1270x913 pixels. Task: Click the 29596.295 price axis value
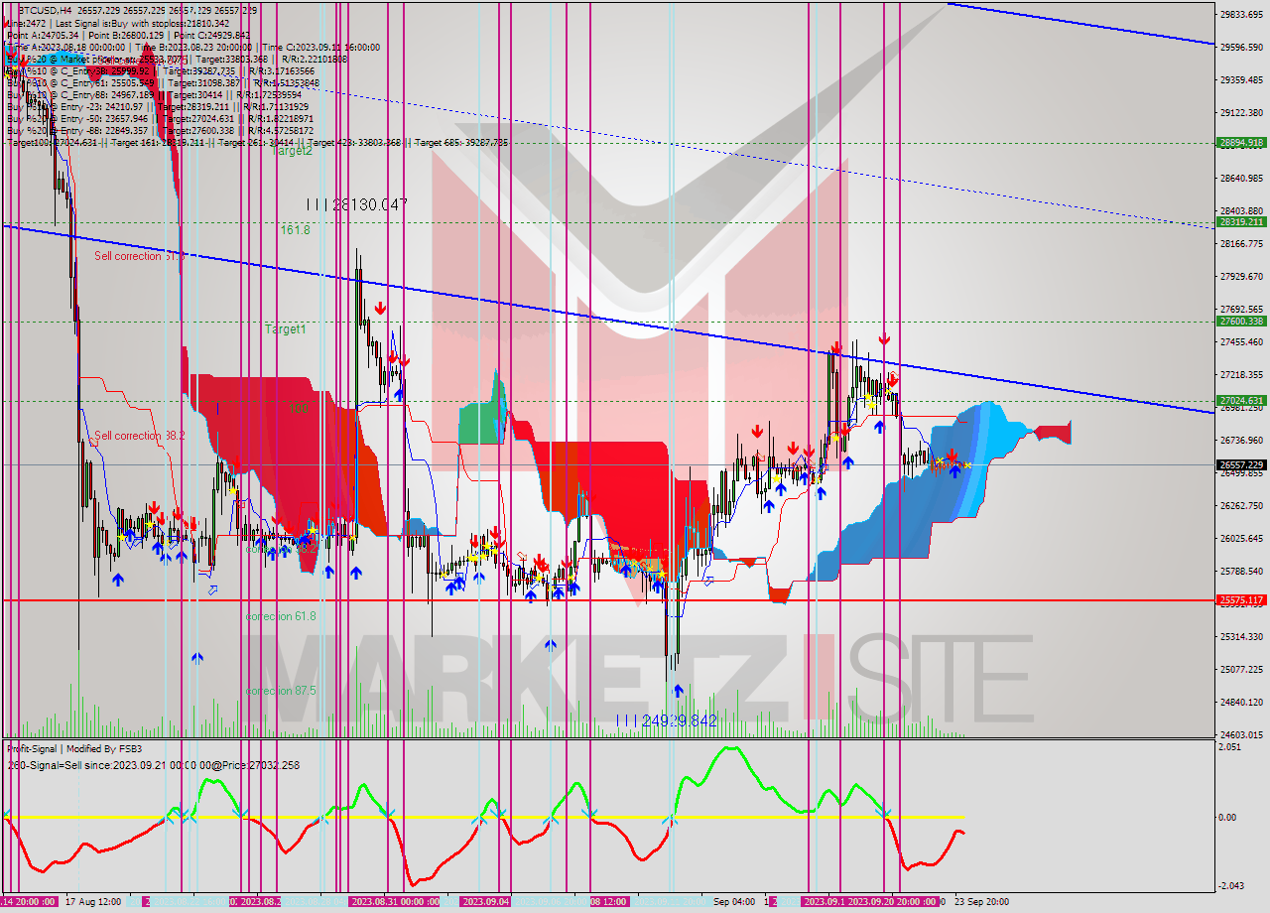(x=1242, y=47)
